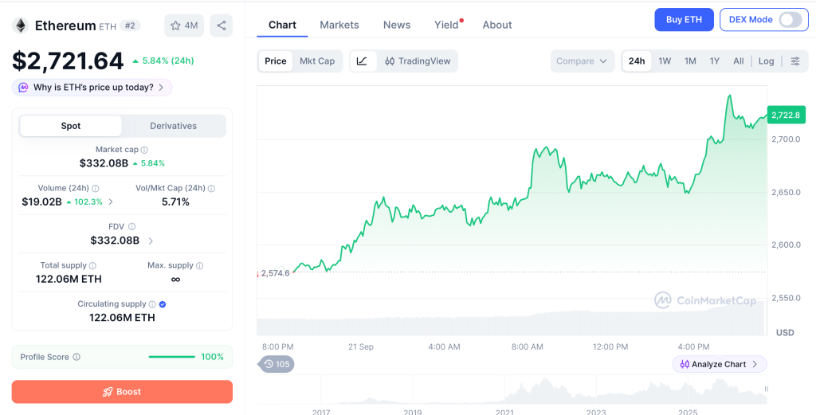Viewport: 816px width, 415px height.
Task: Click the history clock 105 badge
Action: pyautogui.click(x=277, y=364)
